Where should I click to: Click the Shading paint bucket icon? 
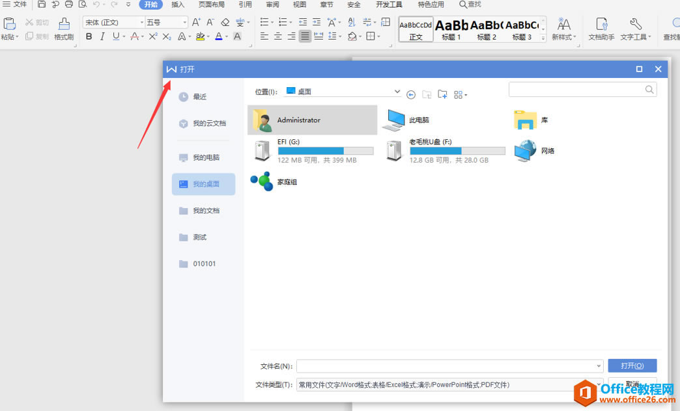[x=352, y=36]
